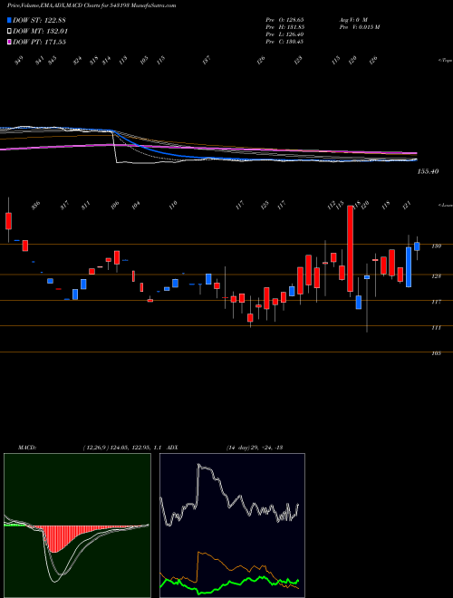This screenshot has height=598, width=453.
Task: Select the 'DOW ST: 122.88' legend text
Action: (x=39, y=20)
